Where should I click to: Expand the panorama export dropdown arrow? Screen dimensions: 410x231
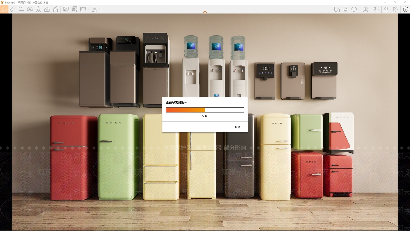tap(89, 9)
